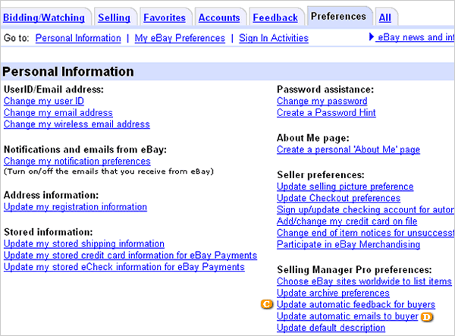
Task: Choose eBay sites worldwide to list items
Action: click(364, 281)
